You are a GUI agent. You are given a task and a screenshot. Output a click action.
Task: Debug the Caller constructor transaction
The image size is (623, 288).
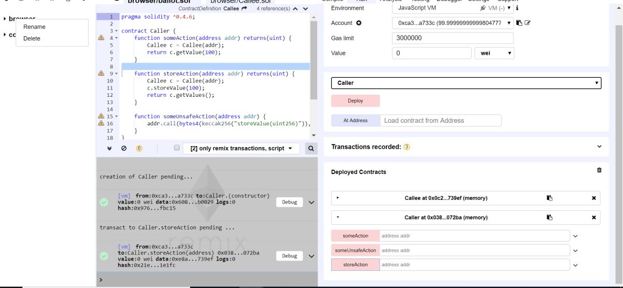pos(289,202)
